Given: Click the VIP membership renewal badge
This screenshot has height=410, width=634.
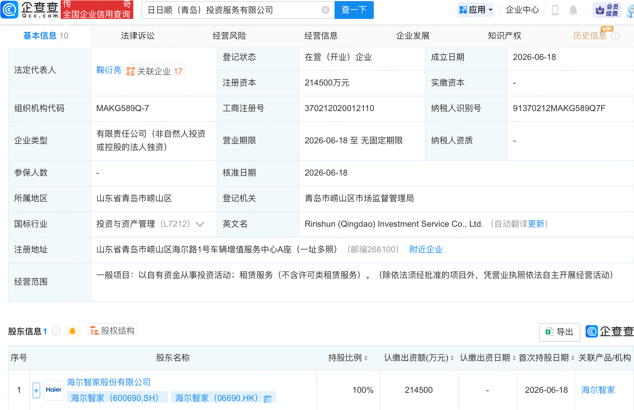Looking at the screenshot, I should (x=607, y=10).
